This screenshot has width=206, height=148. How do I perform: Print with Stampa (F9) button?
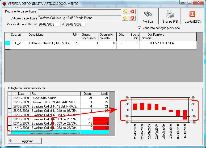point(170,16)
